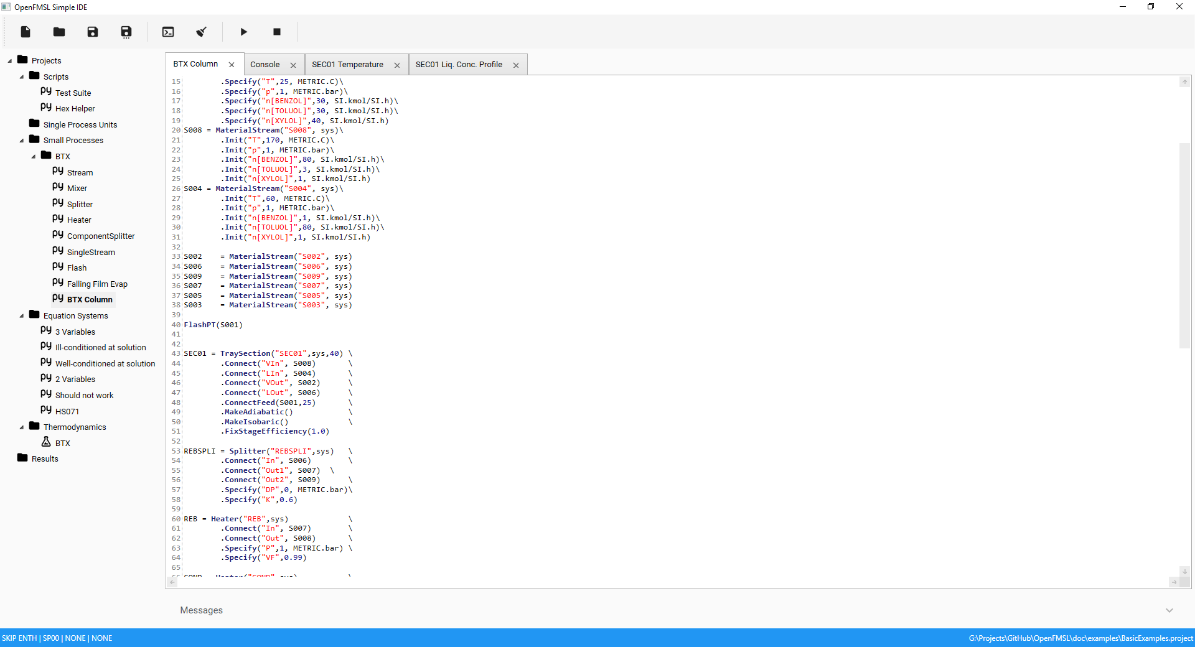The width and height of the screenshot is (1195, 647).
Task: Click the folder icon beside Results
Action: tap(22, 458)
